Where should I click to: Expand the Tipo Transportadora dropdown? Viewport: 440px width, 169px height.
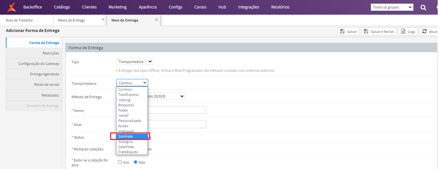tap(135, 61)
